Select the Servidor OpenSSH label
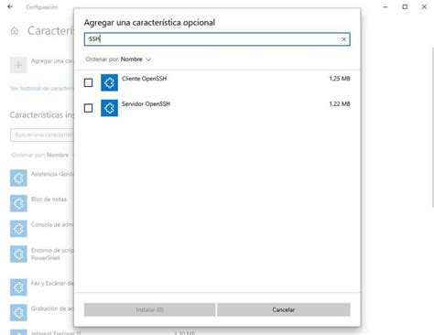434x335 pixels. pyautogui.click(x=146, y=103)
